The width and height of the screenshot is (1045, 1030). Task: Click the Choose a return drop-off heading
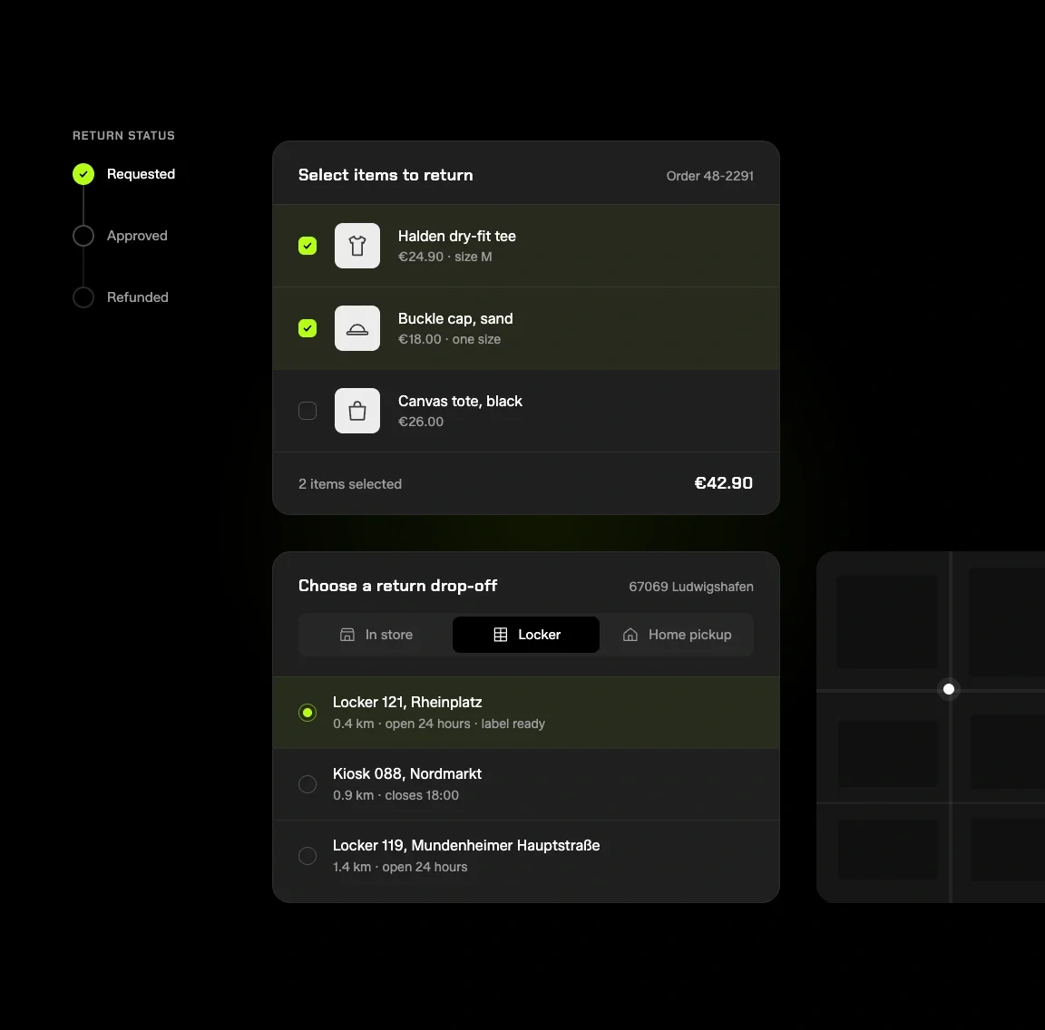(397, 586)
